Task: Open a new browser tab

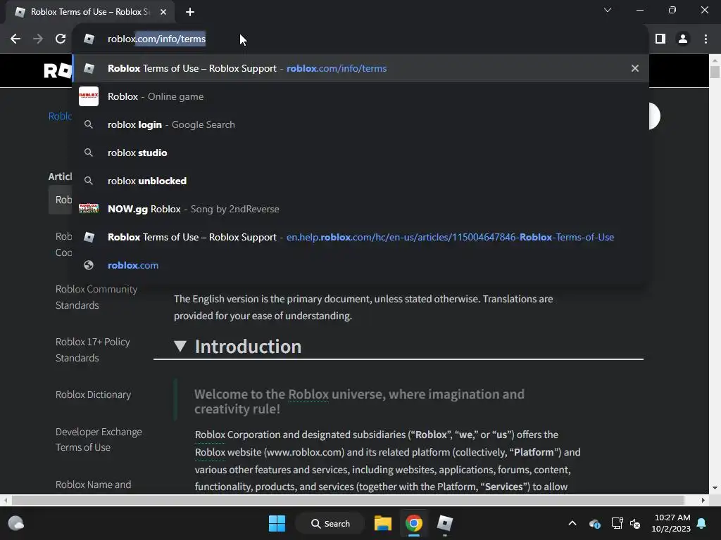Action: [190, 12]
